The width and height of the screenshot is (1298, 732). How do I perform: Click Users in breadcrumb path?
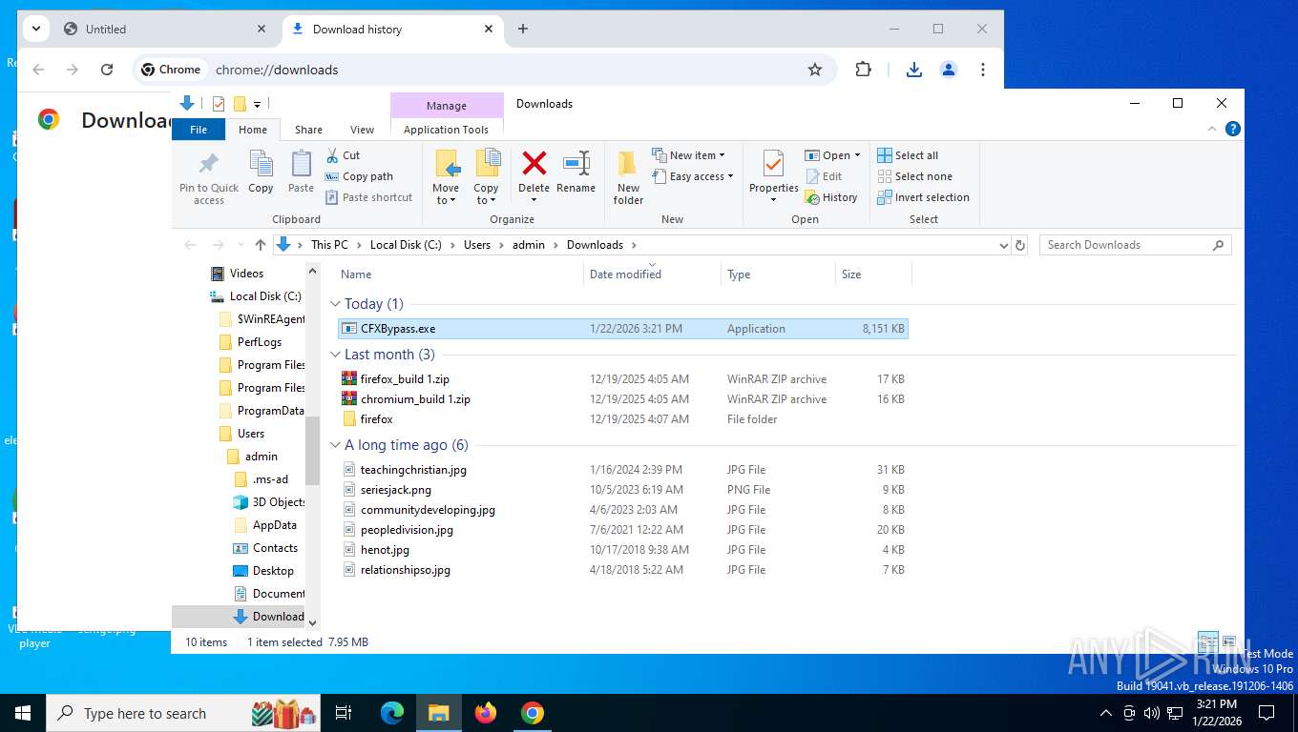[x=477, y=245]
